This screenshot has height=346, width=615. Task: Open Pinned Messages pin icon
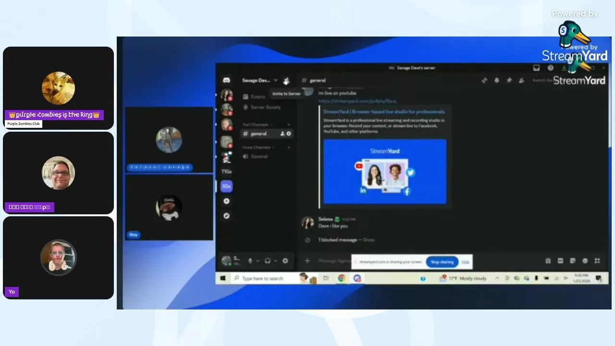coord(509,80)
